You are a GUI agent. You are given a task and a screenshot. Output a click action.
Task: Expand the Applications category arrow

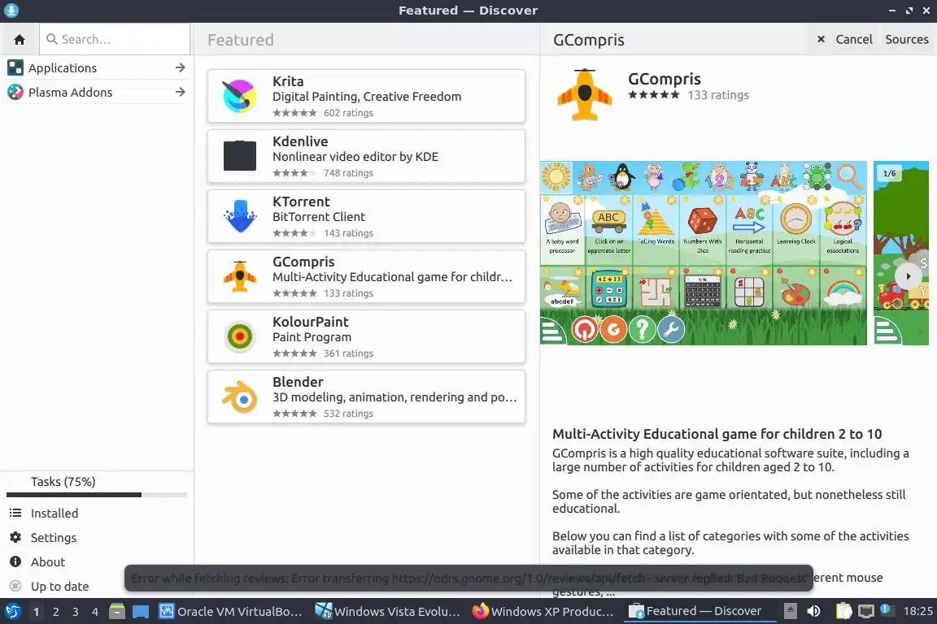pos(180,67)
